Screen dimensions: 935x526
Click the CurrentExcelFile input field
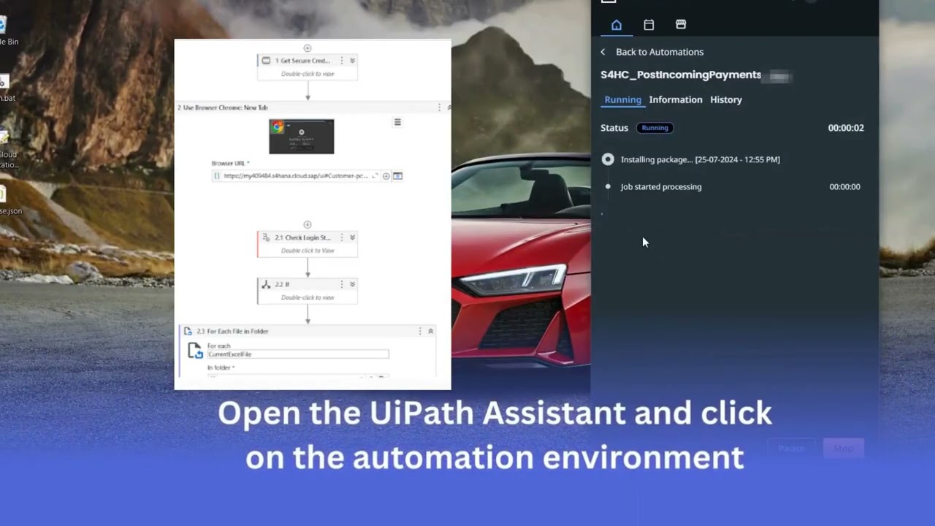click(298, 354)
